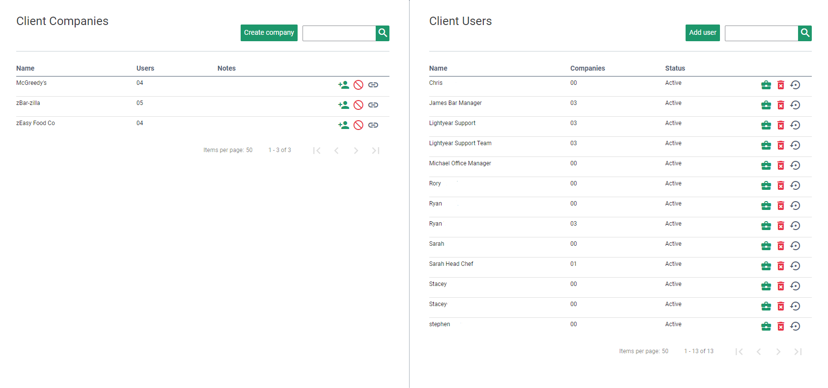
Task: Focus the client companies search field
Action: coord(339,33)
